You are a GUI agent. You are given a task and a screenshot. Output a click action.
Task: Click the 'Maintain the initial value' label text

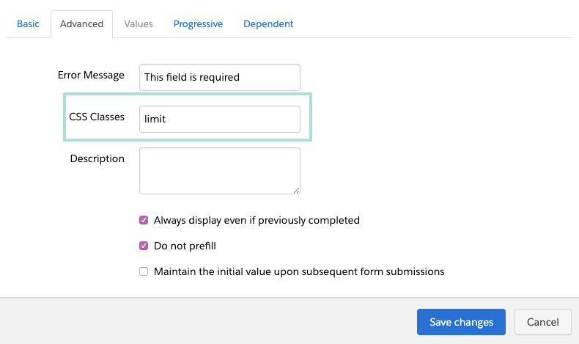299,271
